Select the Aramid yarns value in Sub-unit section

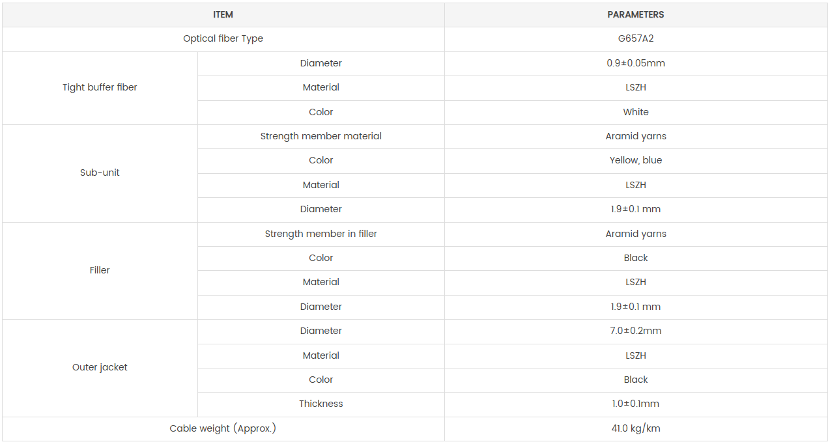635,136
